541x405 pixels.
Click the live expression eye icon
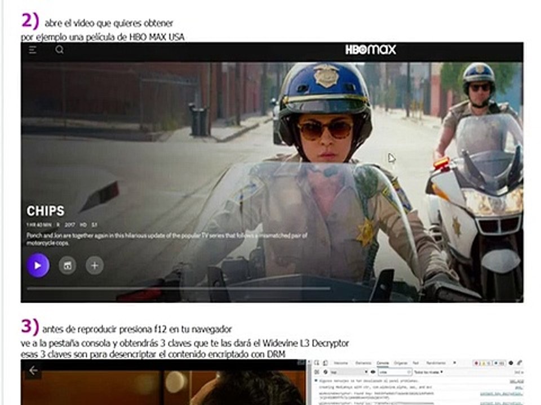click(x=373, y=372)
